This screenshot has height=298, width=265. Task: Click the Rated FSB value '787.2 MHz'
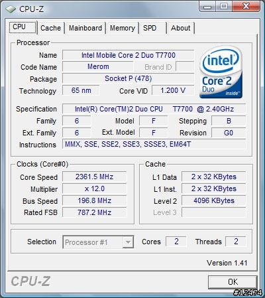[95, 212]
